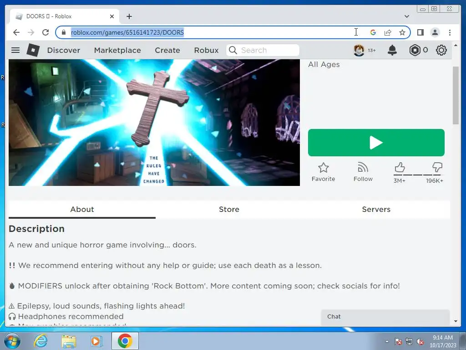Click the Roblox search field
Image resolution: width=466 pixels, height=350 pixels.
pyautogui.click(x=263, y=50)
